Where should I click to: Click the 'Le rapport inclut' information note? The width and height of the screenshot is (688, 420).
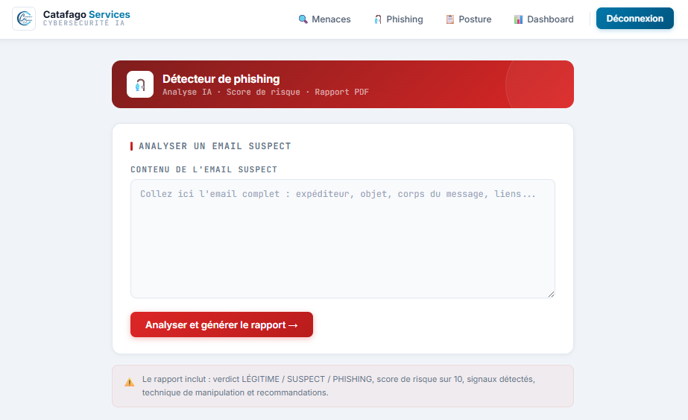point(343,386)
